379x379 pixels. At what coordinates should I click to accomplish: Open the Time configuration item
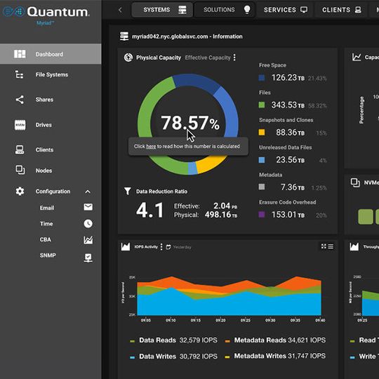[x=46, y=224]
